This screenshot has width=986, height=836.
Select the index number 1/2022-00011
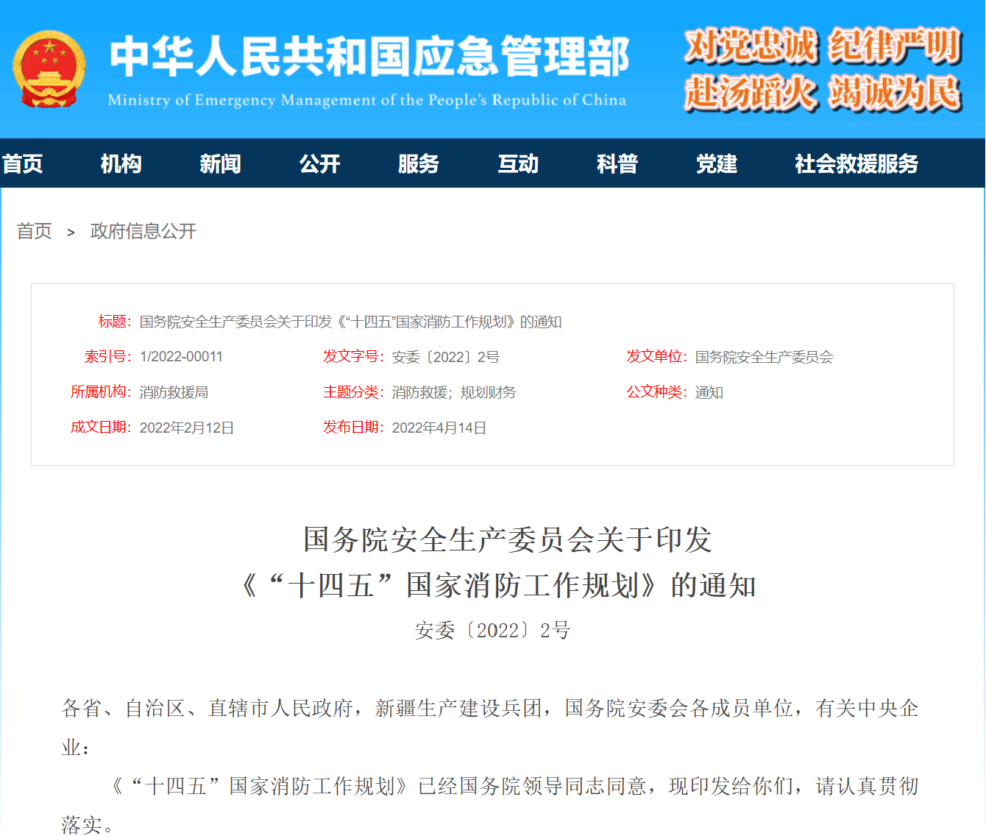pos(181,357)
